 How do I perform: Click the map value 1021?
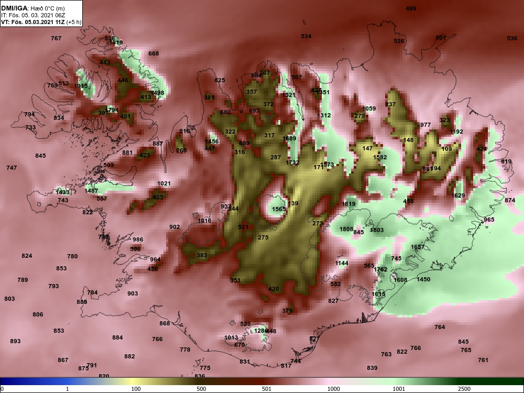(x=163, y=183)
